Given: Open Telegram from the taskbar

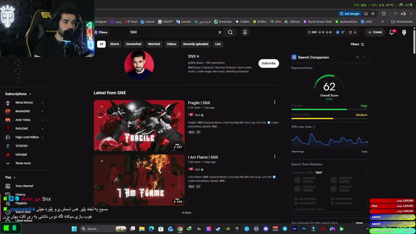Looking at the screenshot, I should point(285,229).
